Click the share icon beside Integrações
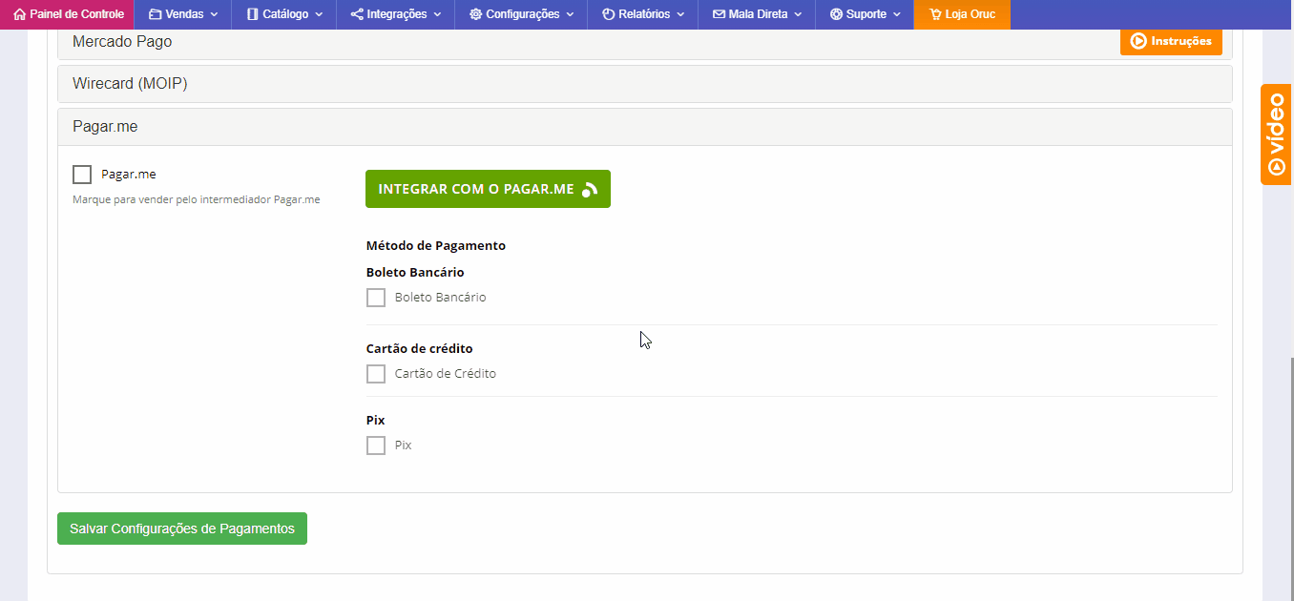This screenshot has width=1294, height=601. 357,14
